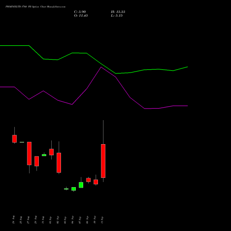Select the 01 Sep date label
This screenshot has width=231, height=231.
click(x=50, y=220)
